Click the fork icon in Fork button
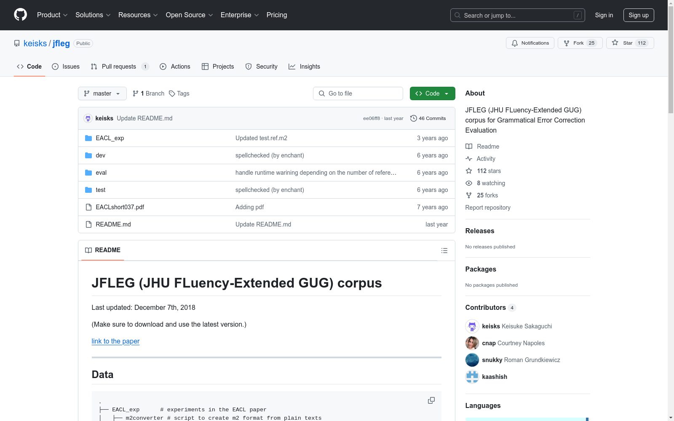The image size is (674, 421). [x=567, y=43]
